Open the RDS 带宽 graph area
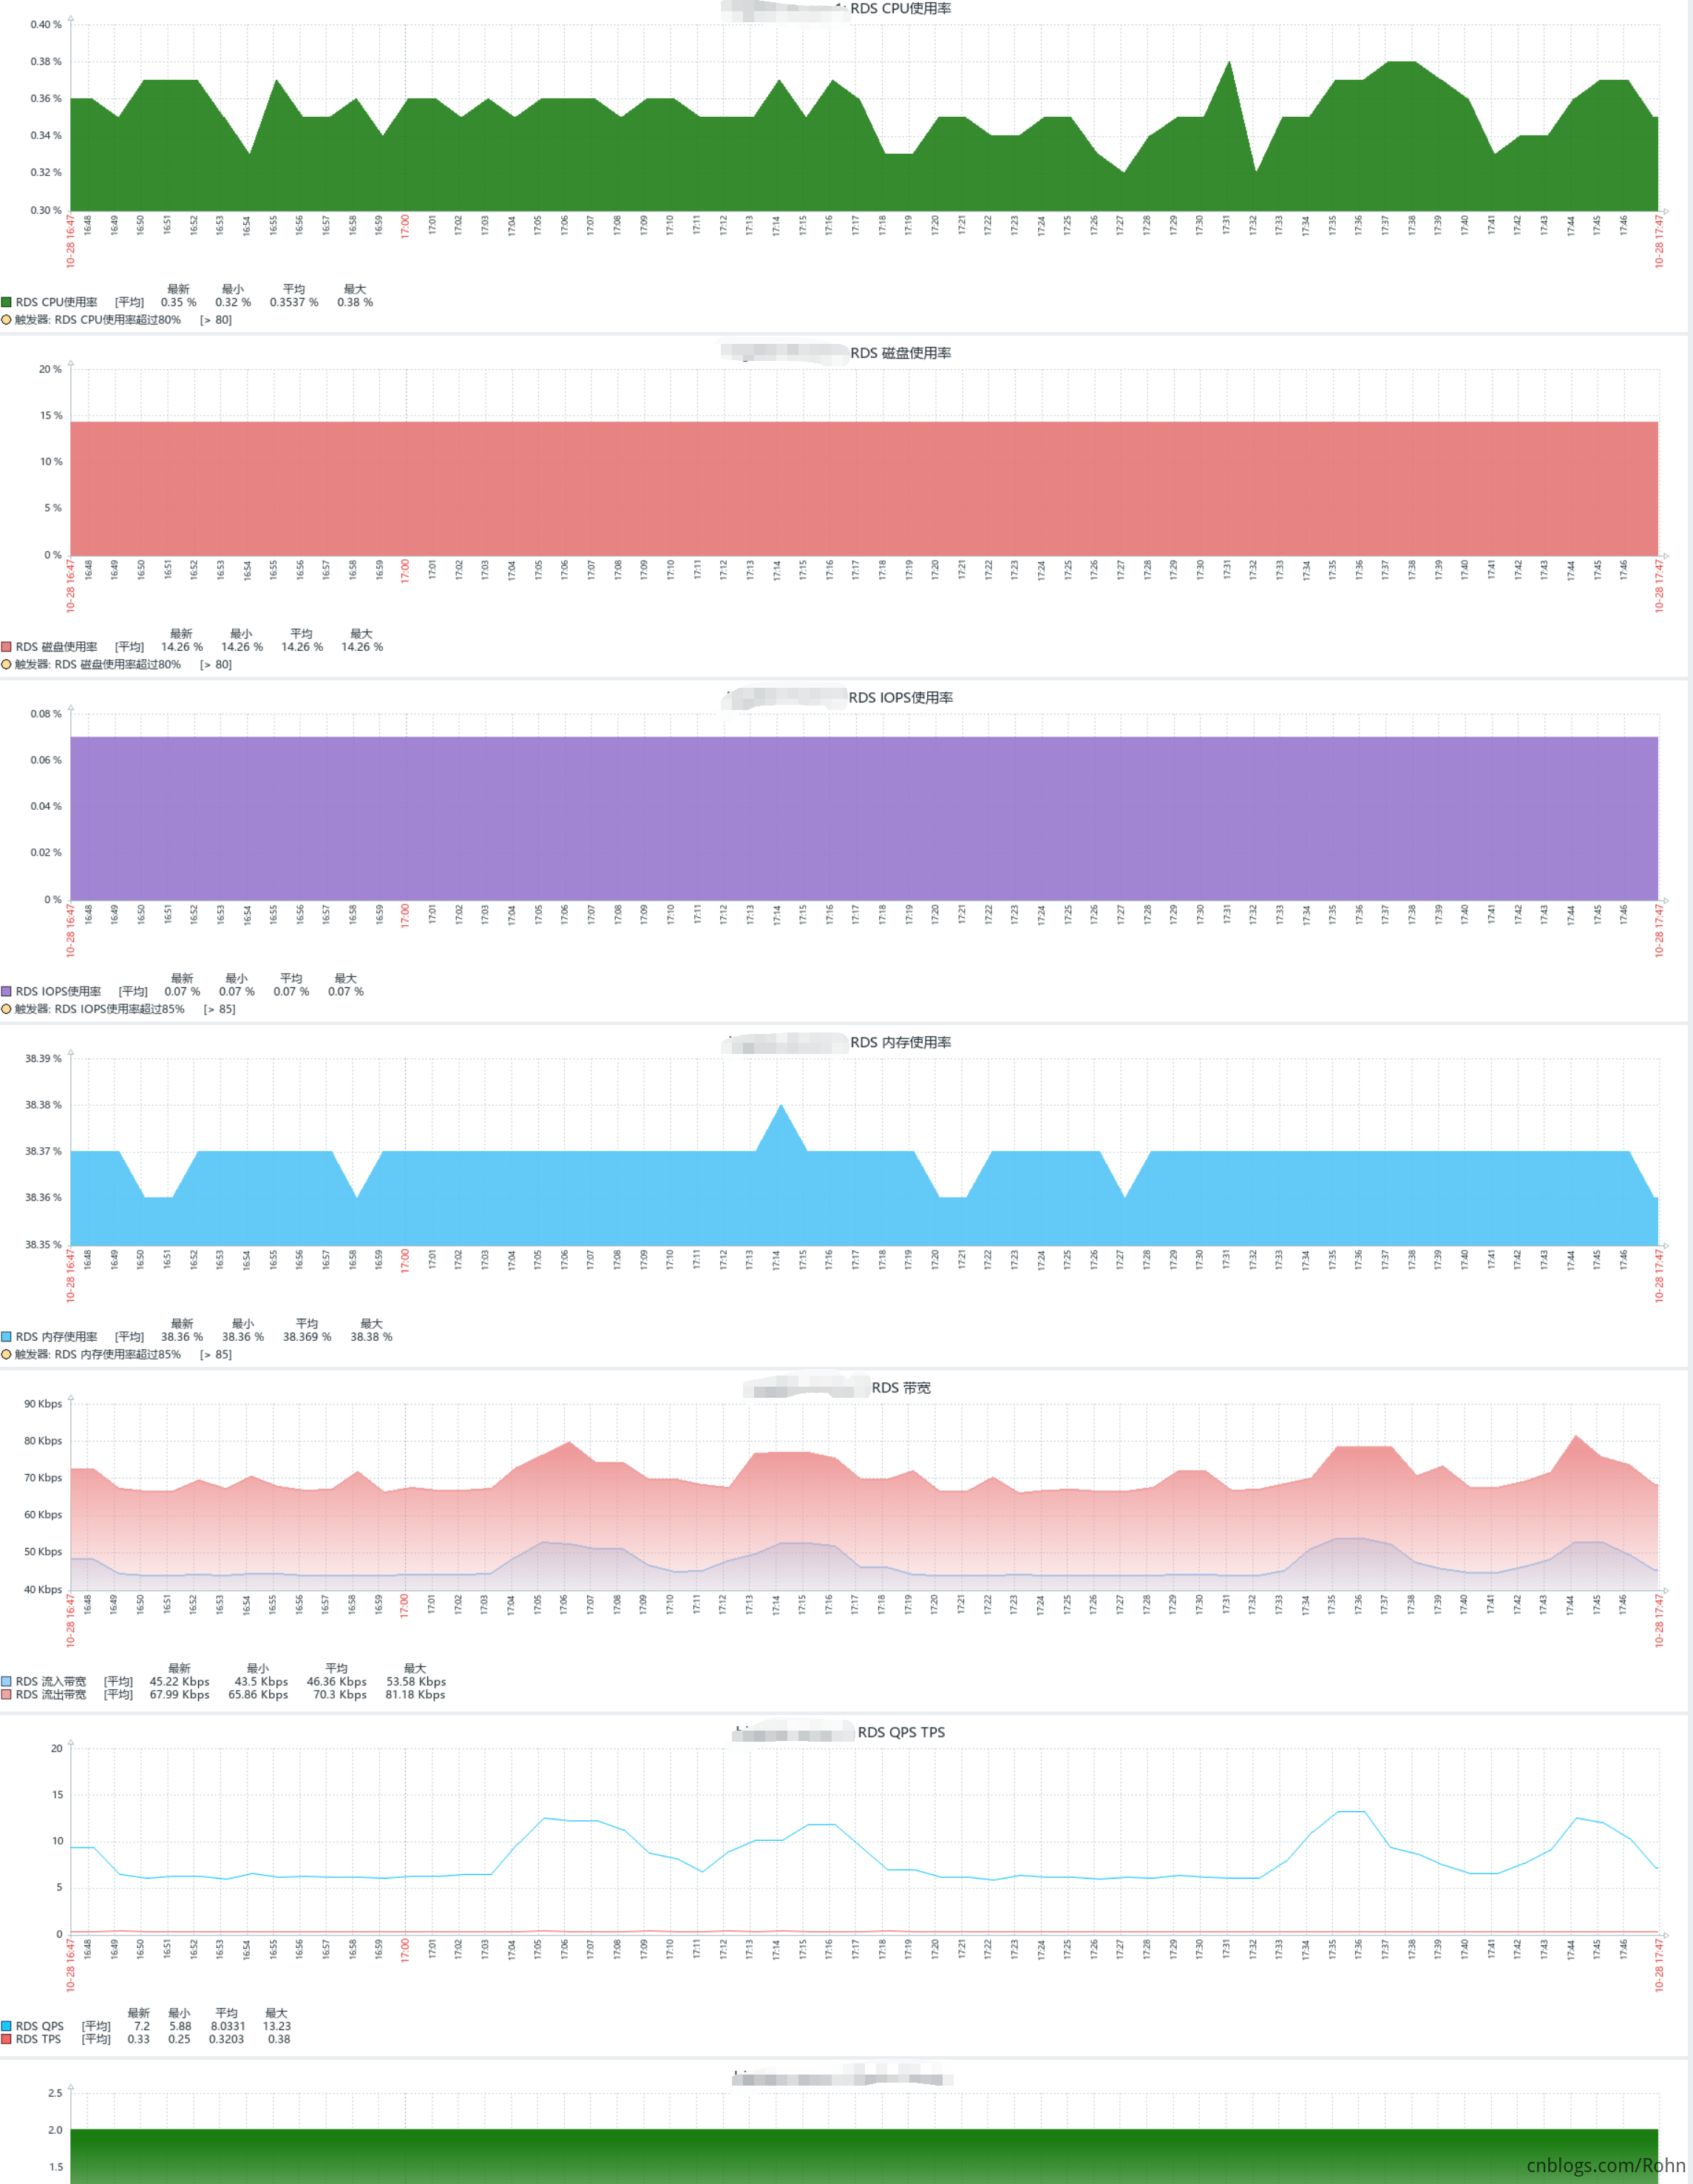 click(x=864, y=1497)
